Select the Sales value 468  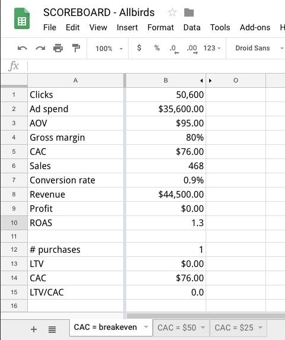coord(166,166)
